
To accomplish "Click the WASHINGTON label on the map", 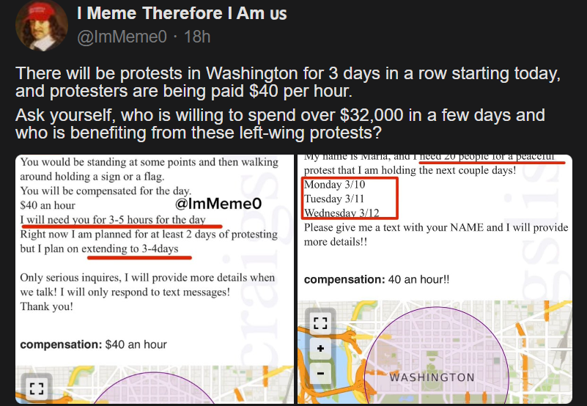I will coord(432,377).
